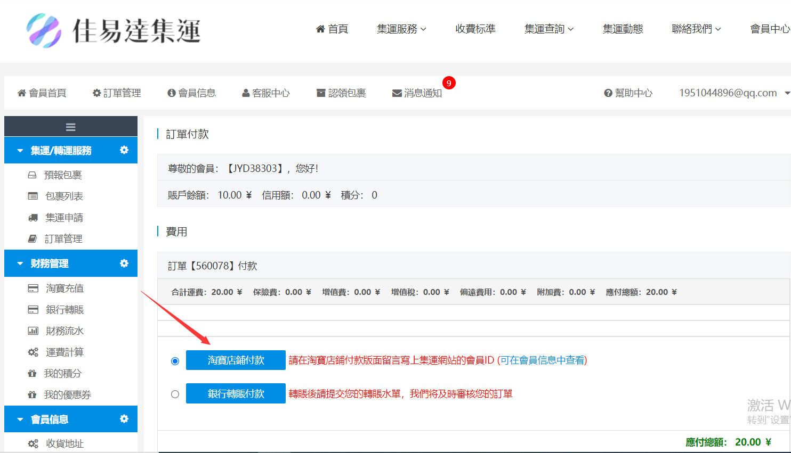Viewport: 791px width, 453px height.
Task: Click the gears icon beside 收貨地址
Action: pyautogui.click(x=33, y=443)
